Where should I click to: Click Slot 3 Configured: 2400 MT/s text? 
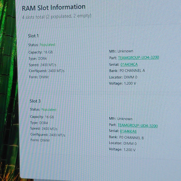48,135
